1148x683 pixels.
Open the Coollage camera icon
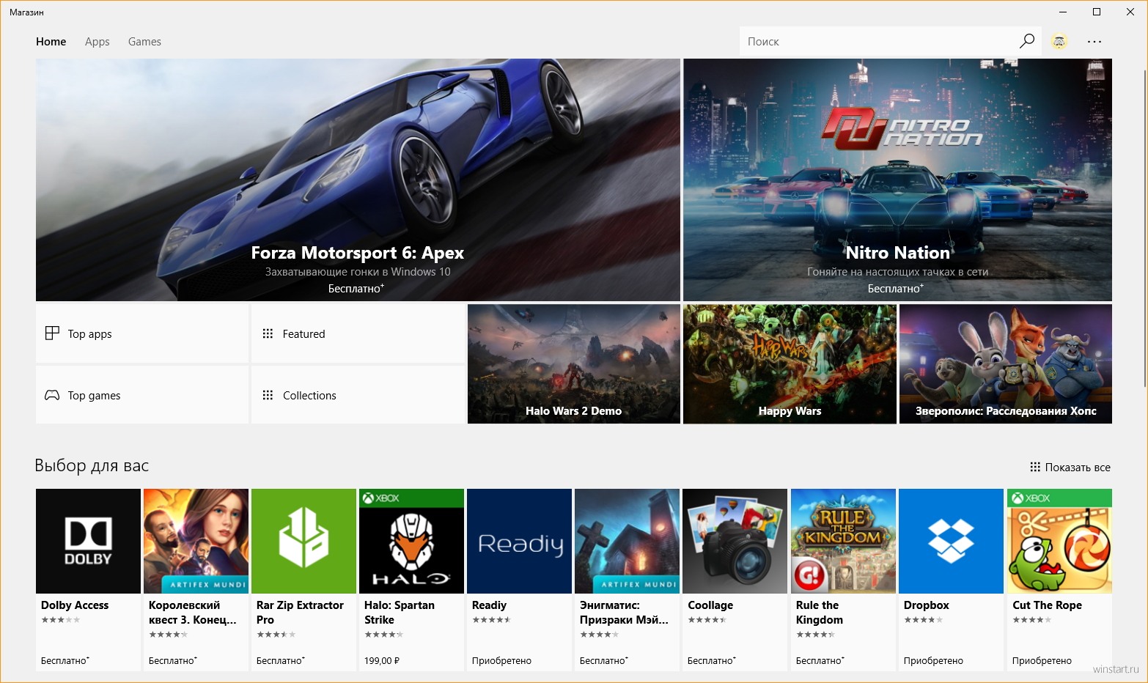coord(735,541)
